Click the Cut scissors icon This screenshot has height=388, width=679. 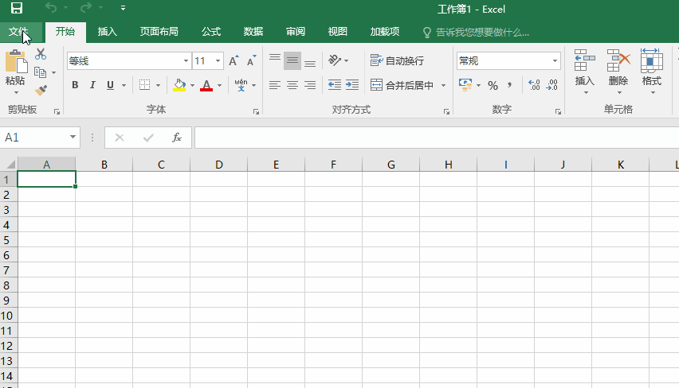[41, 54]
